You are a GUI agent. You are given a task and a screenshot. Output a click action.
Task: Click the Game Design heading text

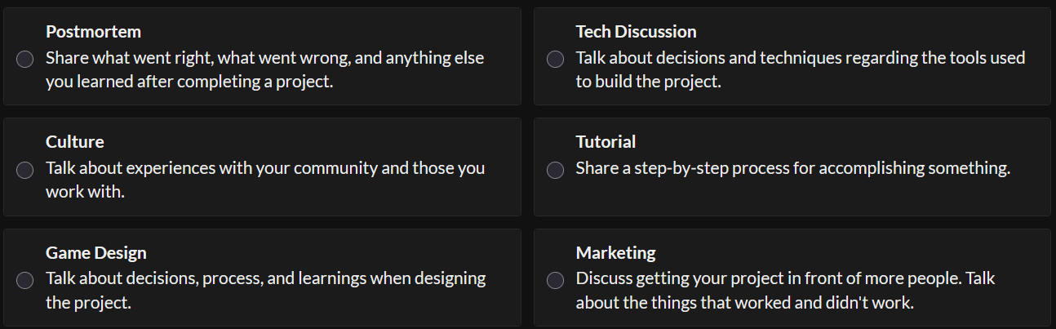pyautogui.click(x=95, y=253)
